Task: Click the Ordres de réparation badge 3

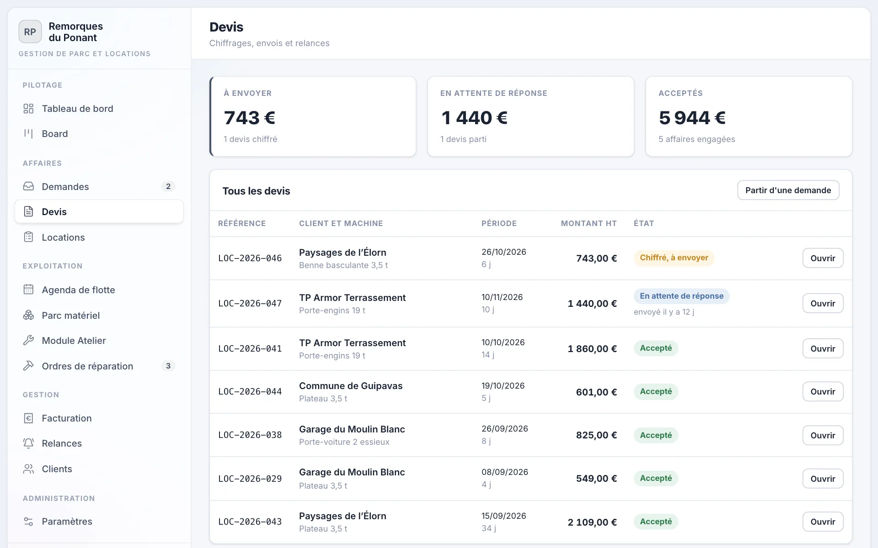Action: click(168, 366)
